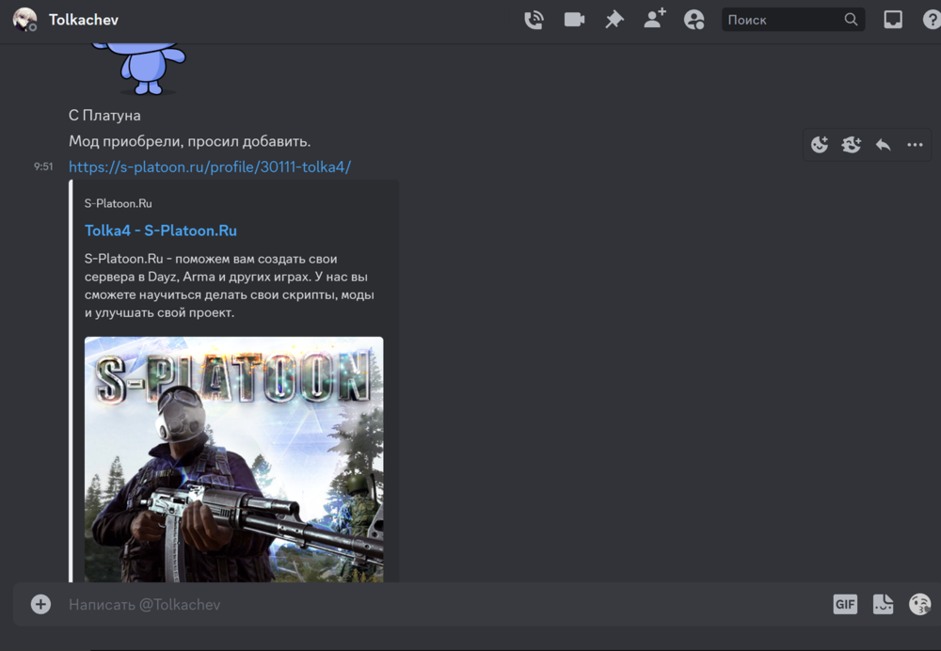The width and height of the screenshot is (941, 651).
Task: Open the inbox
Action: click(x=893, y=20)
